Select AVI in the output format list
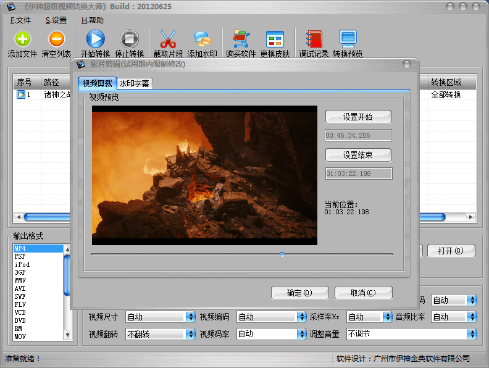The height and width of the screenshot is (368, 489). tap(20, 288)
